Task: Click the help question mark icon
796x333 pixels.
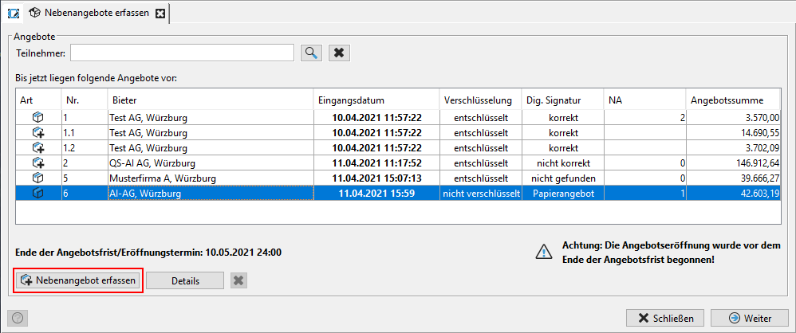Action: [18, 319]
